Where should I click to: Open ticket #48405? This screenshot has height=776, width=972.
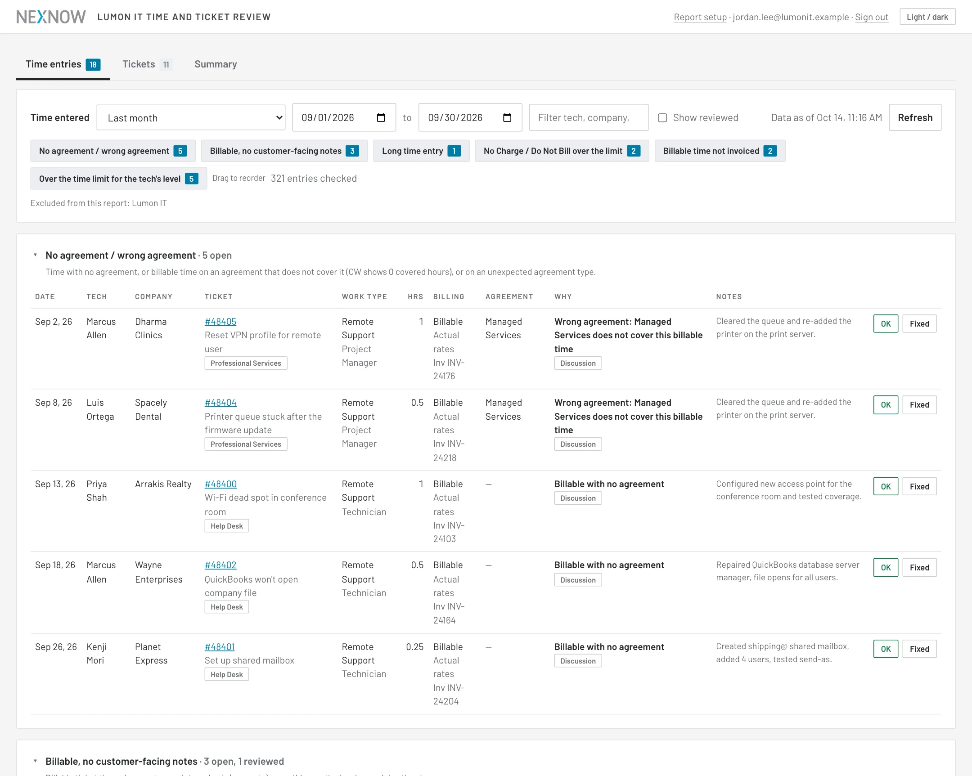tap(220, 321)
